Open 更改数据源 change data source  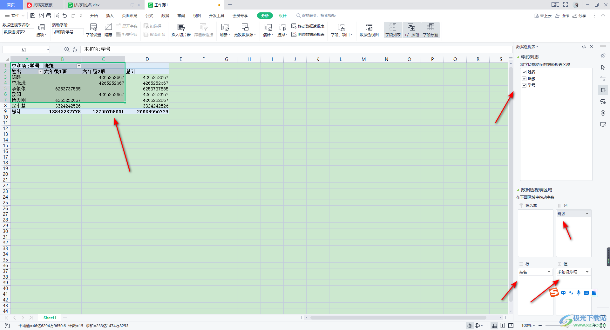point(245,30)
